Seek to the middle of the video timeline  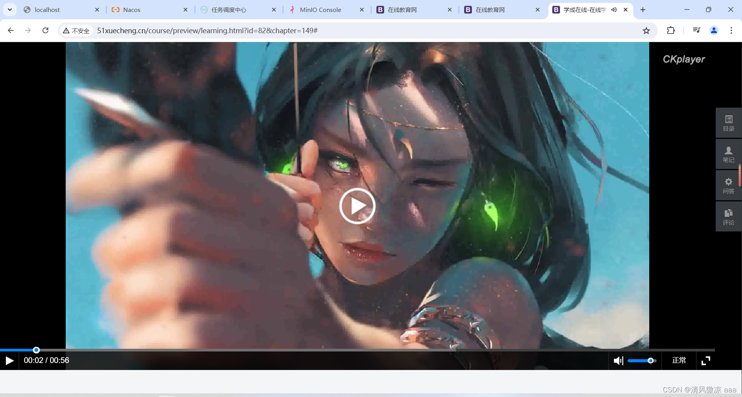(x=357, y=350)
